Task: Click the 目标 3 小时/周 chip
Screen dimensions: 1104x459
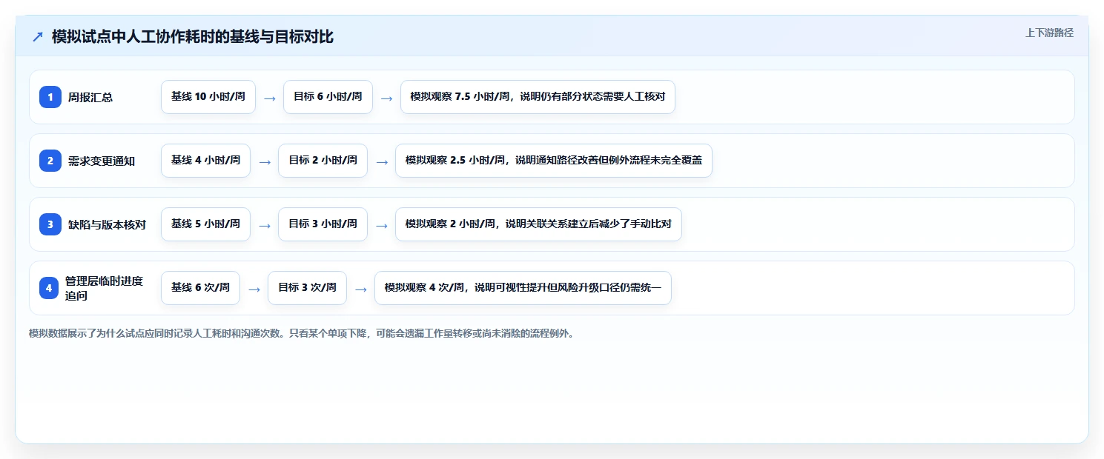Action: [323, 224]
